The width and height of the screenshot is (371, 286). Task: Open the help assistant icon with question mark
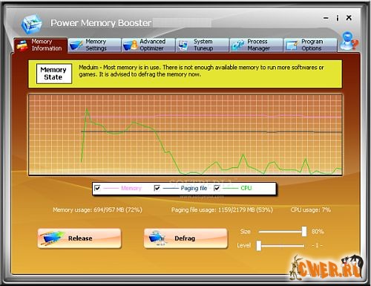(349, 41)
